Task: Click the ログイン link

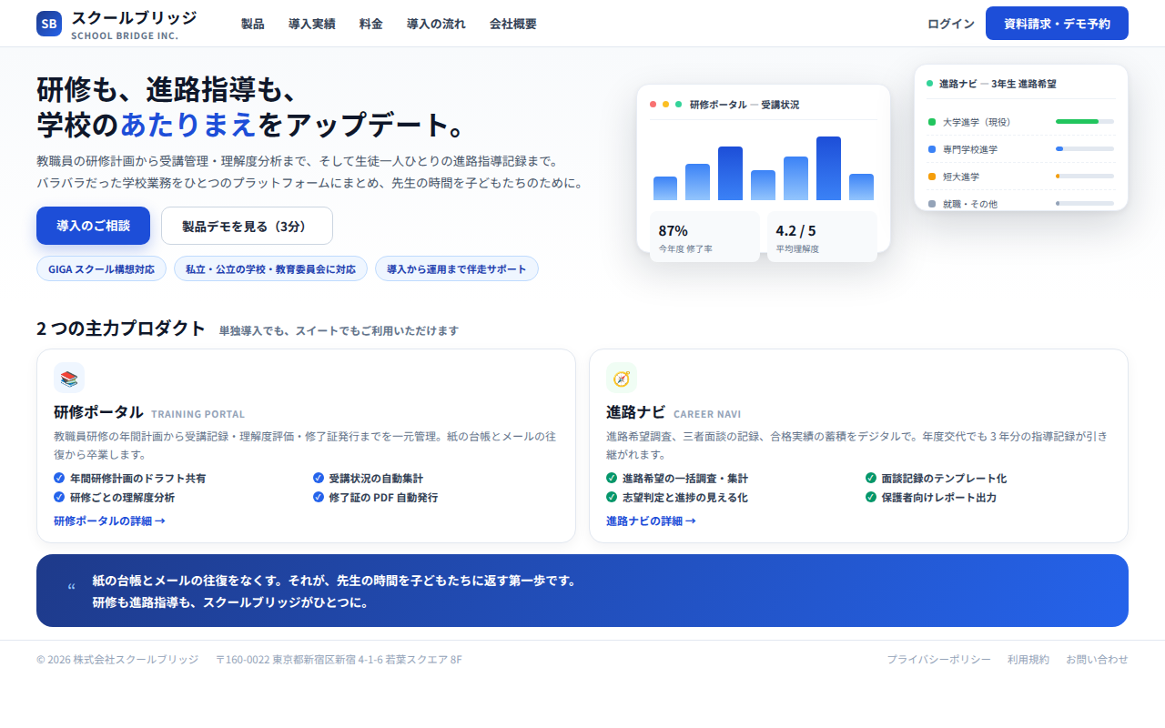Action: [951, 24]
